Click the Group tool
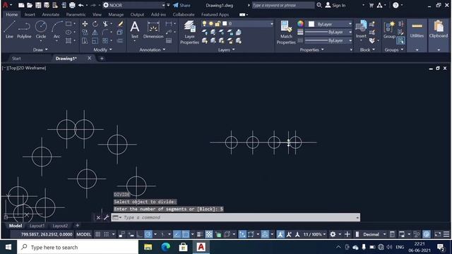This screenshot has width=452, height=254. coord(389,30)
